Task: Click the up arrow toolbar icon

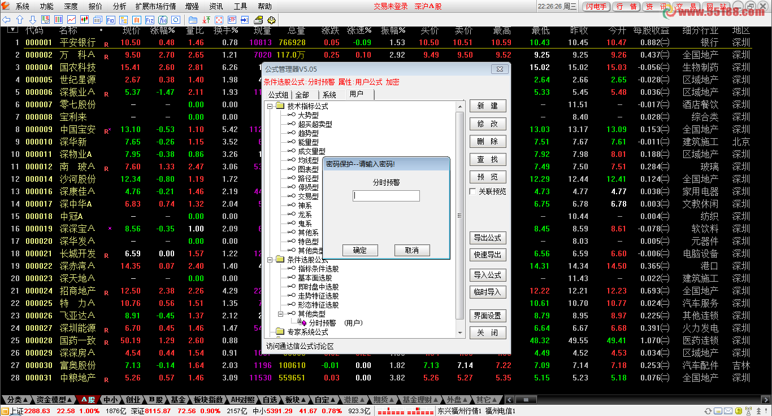Action: tap(20, 20)
